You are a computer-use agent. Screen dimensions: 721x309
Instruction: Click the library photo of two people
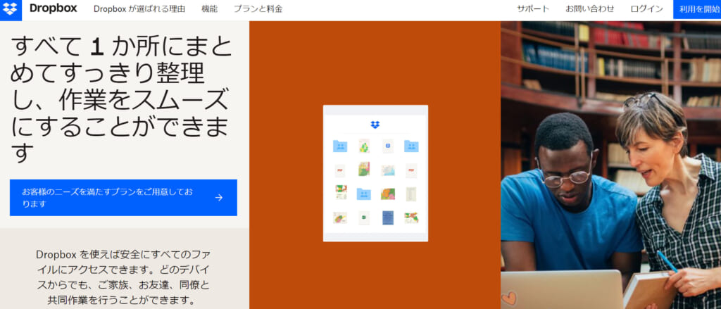(x=610, y=165)
